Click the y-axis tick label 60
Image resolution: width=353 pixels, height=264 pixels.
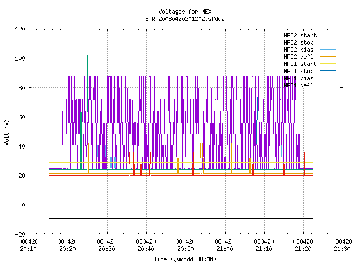[22, 117]
